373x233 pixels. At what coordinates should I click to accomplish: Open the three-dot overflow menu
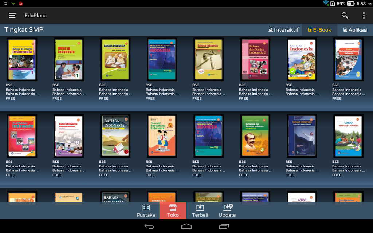(x=364, y=15)
